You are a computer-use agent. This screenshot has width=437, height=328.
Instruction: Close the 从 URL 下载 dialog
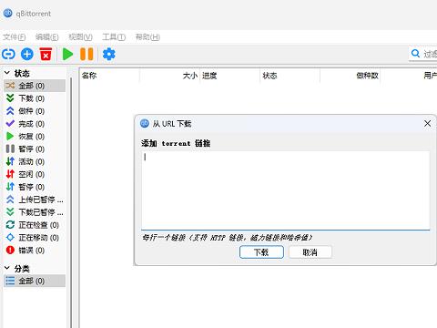point(427,123)
